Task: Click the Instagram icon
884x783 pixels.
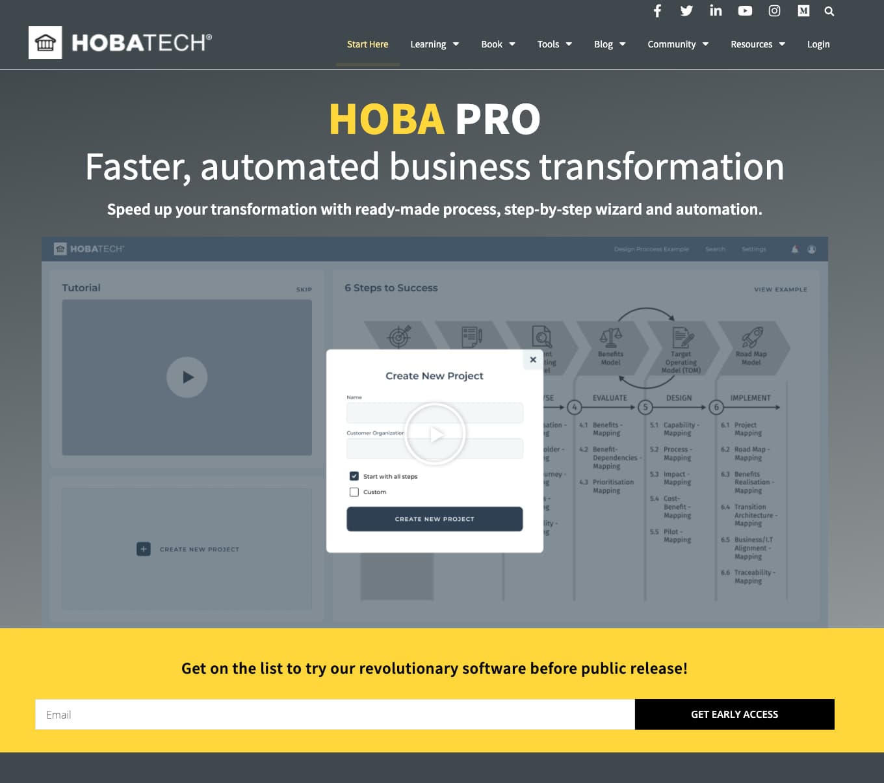Action: point(774,11)
